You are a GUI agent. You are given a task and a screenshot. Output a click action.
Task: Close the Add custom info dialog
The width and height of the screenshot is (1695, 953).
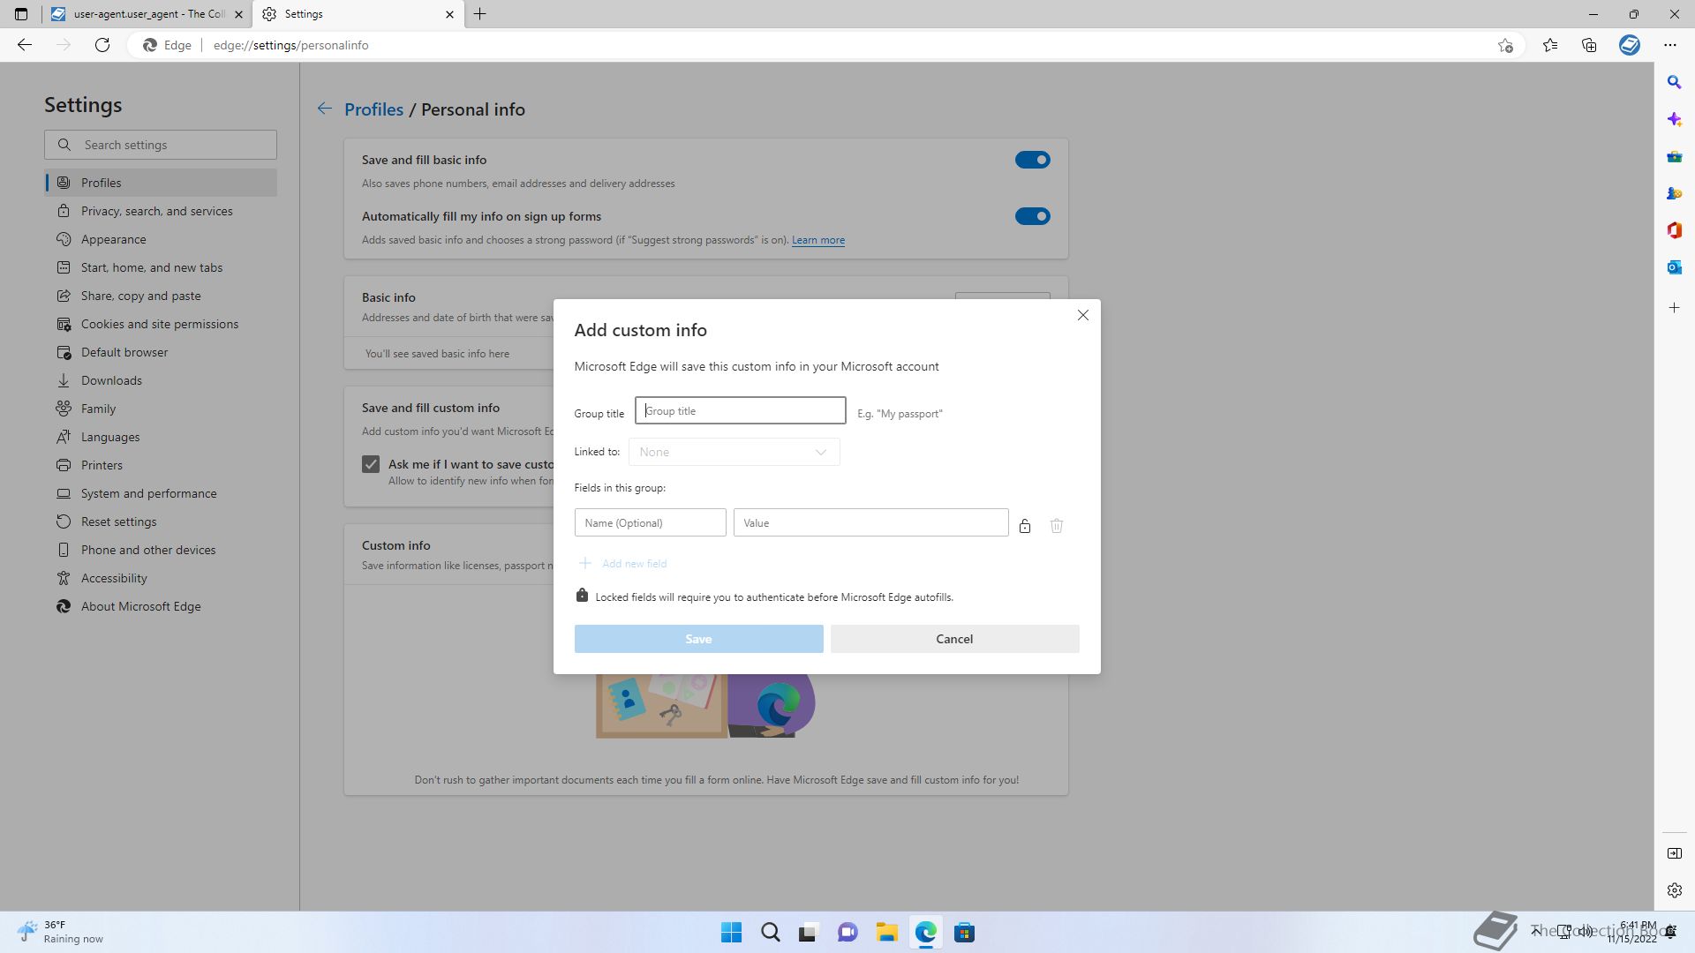(1083, 315)
